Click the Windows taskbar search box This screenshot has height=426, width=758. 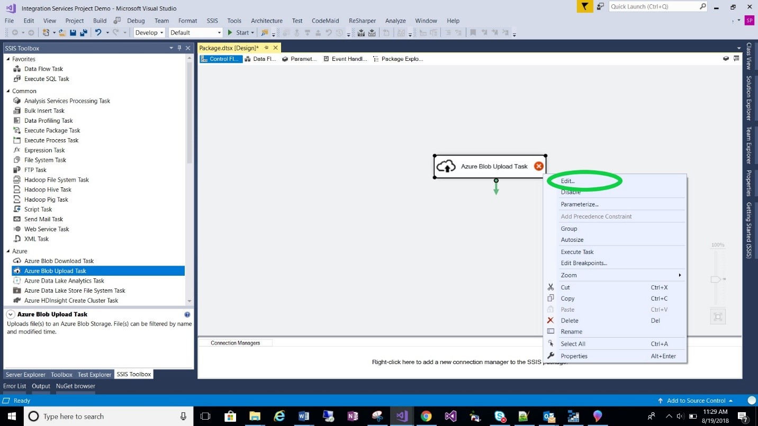[109, 416]
